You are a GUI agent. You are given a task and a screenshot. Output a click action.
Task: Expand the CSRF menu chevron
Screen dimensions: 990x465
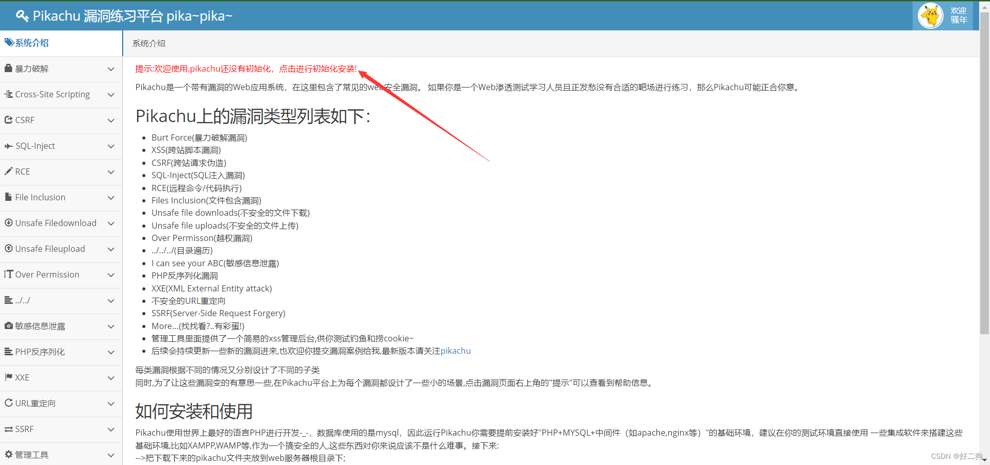pyautogui.click(x=111, y=120)
